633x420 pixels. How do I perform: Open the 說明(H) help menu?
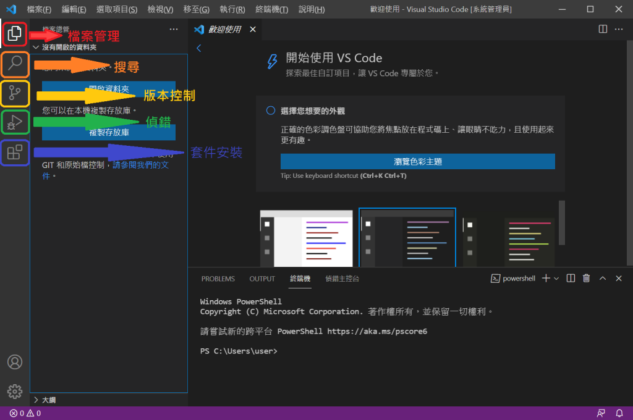pos(312,9)
